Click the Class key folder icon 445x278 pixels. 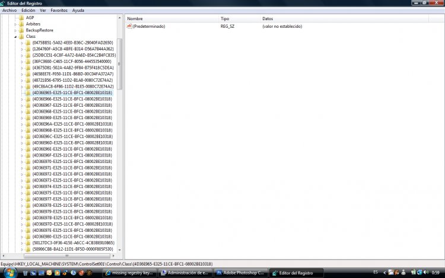pos(21,37)
